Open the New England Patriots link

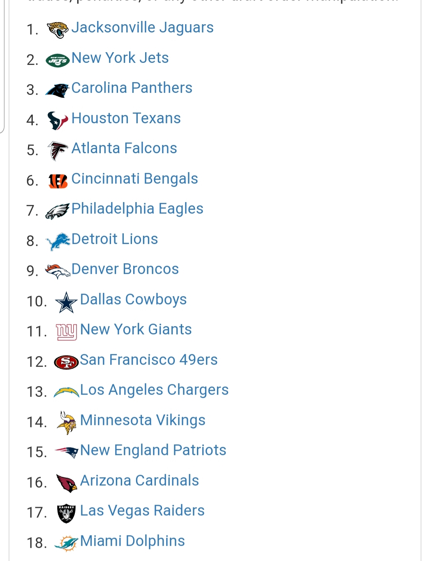pos(153,451)
